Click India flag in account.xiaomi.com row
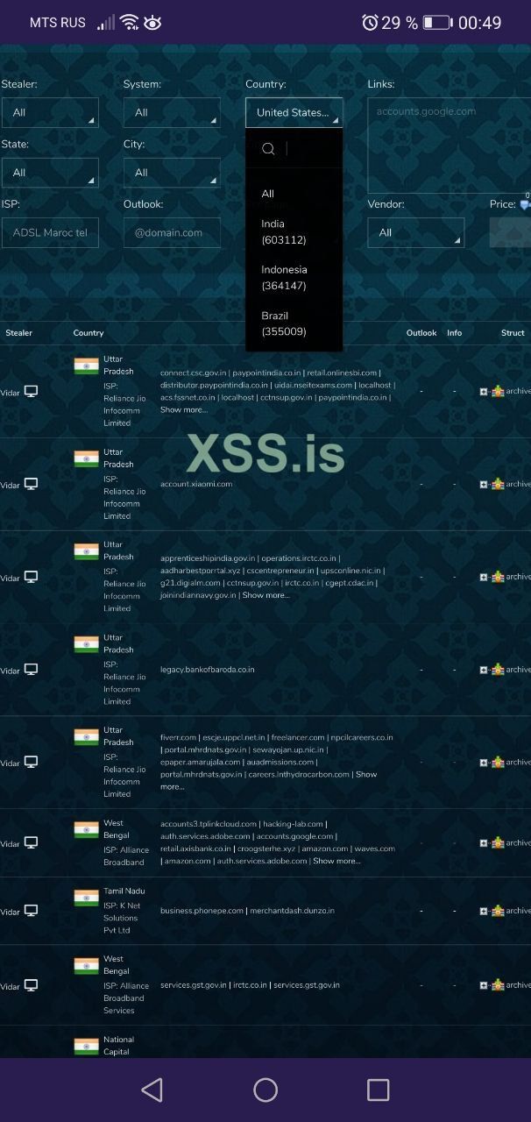Screen dimensions: 531x1122 click(86, 458)
